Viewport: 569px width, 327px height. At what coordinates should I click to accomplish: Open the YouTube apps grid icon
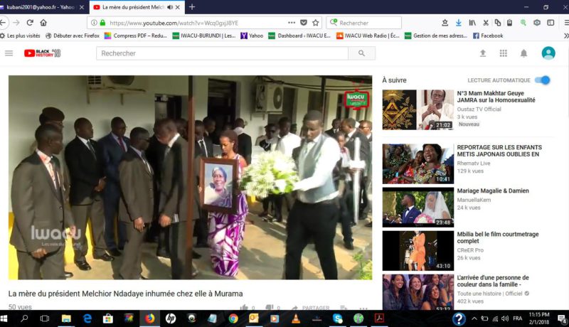pos(503,53)
